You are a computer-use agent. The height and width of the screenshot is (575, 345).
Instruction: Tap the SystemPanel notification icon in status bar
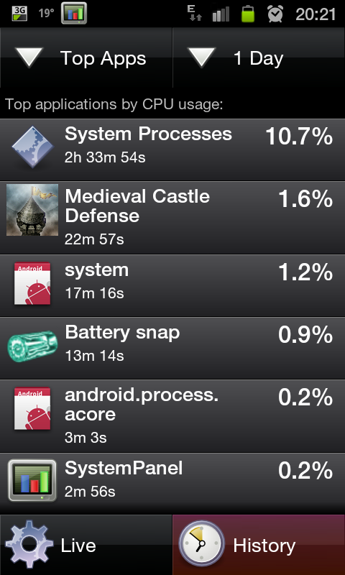[x=74, y=13]
